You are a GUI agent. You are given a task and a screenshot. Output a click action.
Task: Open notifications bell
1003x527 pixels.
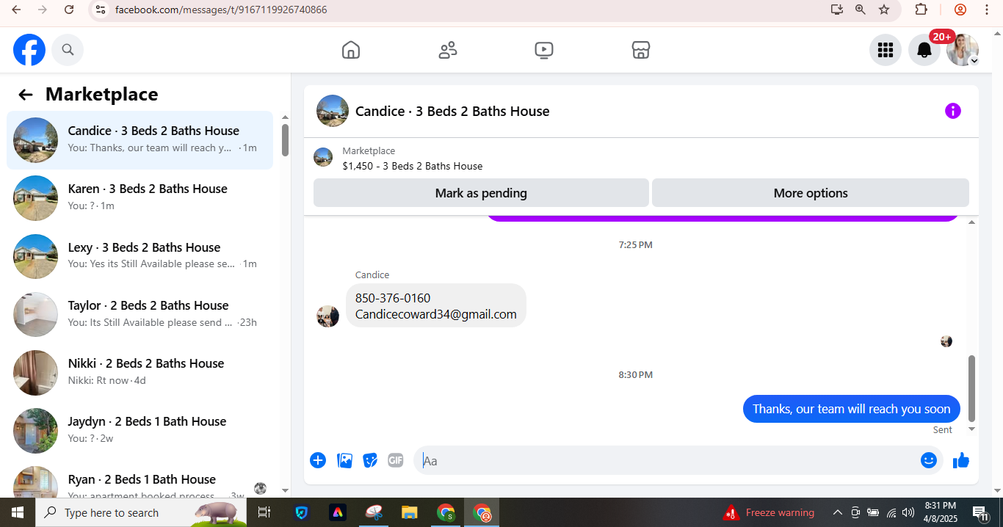(x=924, y=50)
